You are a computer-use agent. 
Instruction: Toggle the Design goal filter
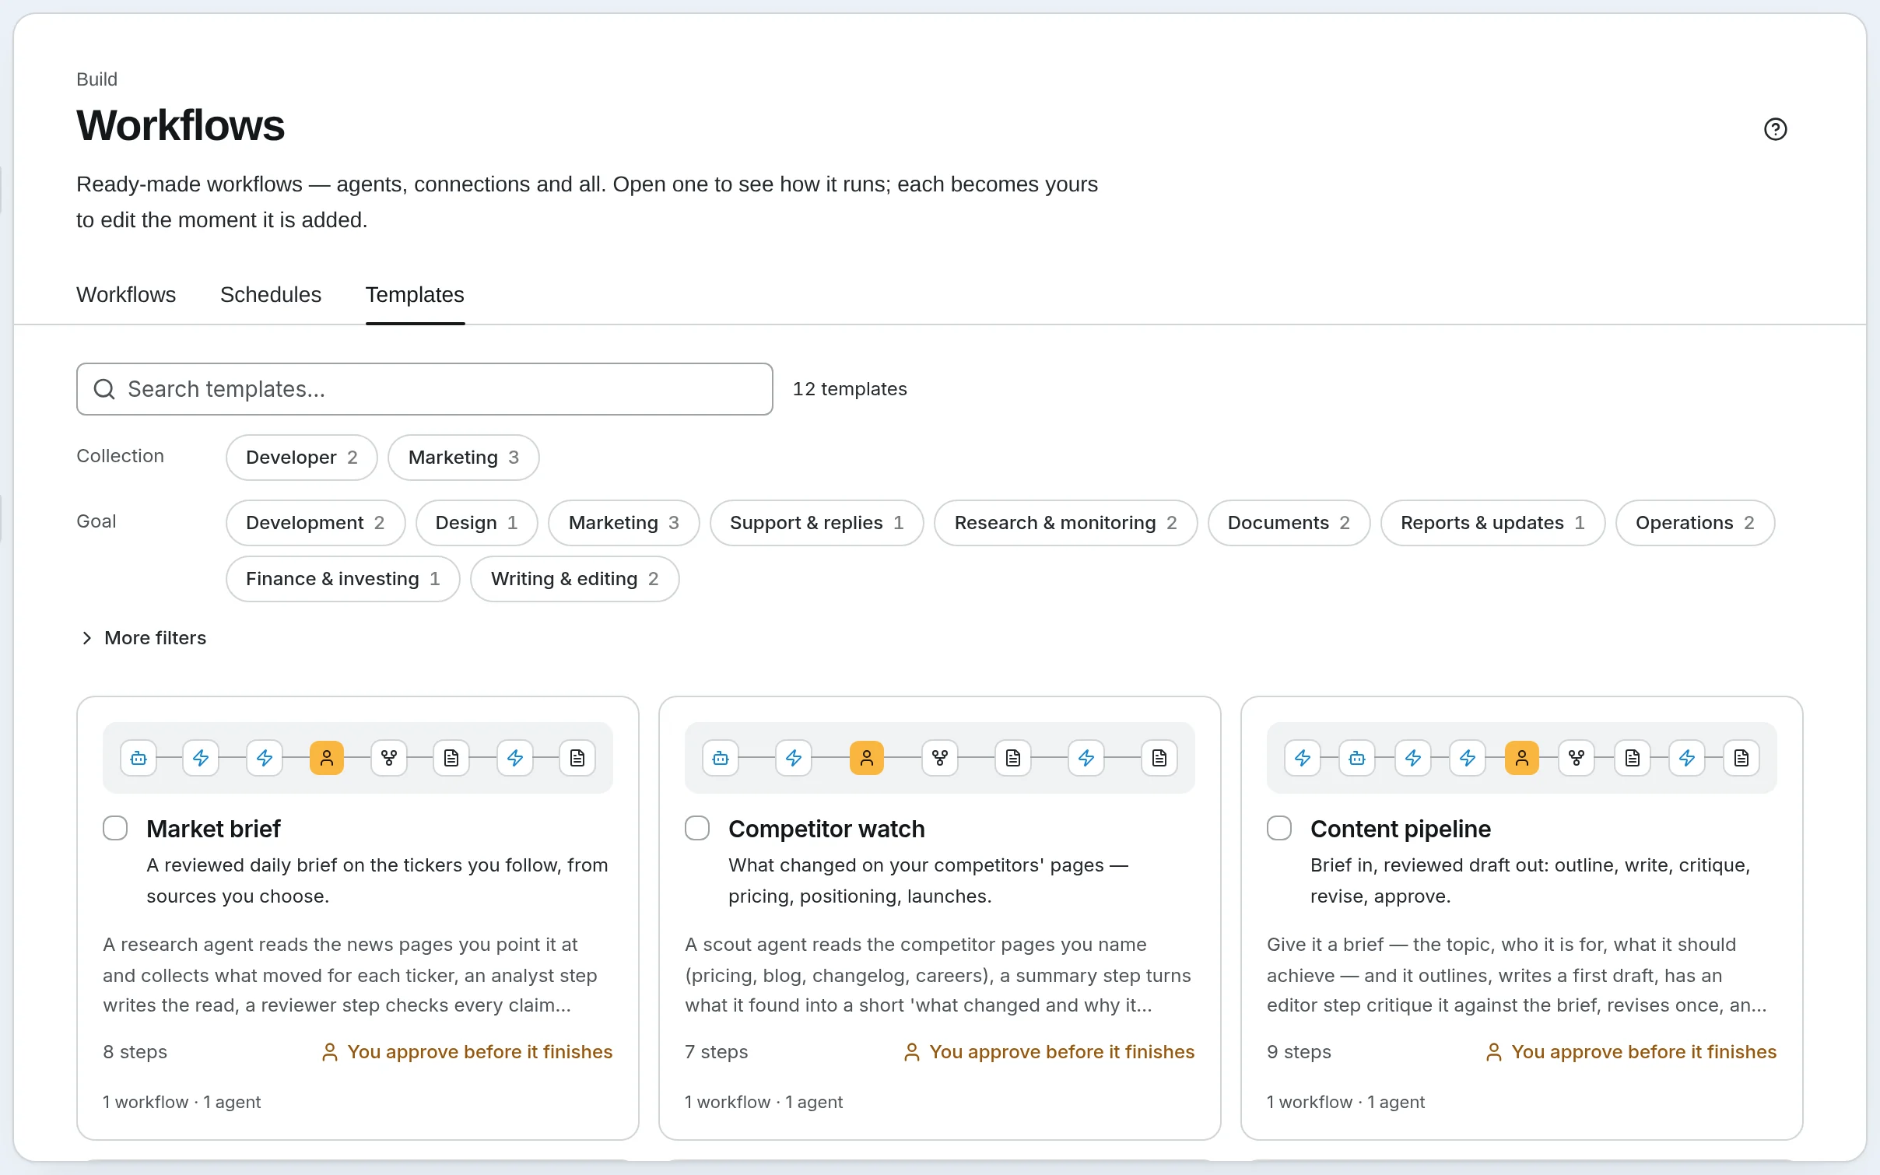(x=477, y=523)
